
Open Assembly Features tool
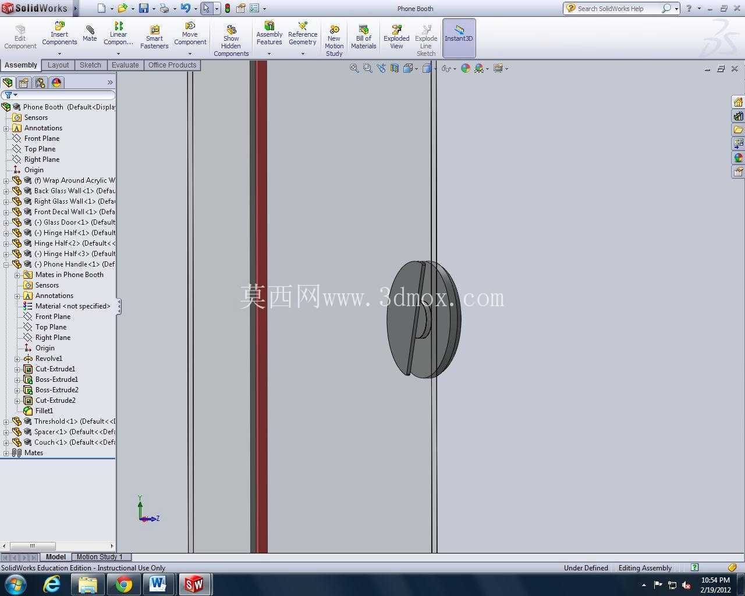click(269, 34)
